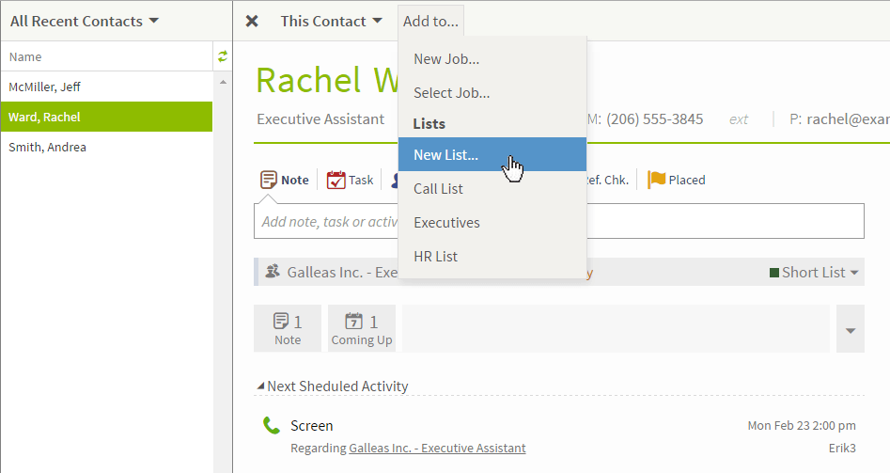Collapse the Next Sheduled Activity section
890x473 pixels.
260,386
